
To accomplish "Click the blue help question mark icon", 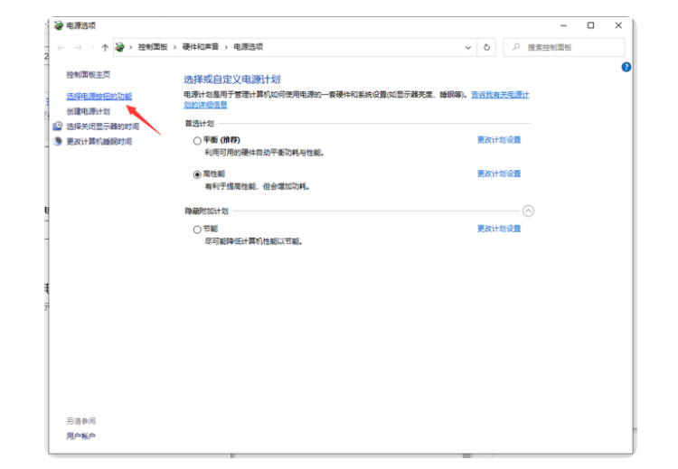I will 626,67.
